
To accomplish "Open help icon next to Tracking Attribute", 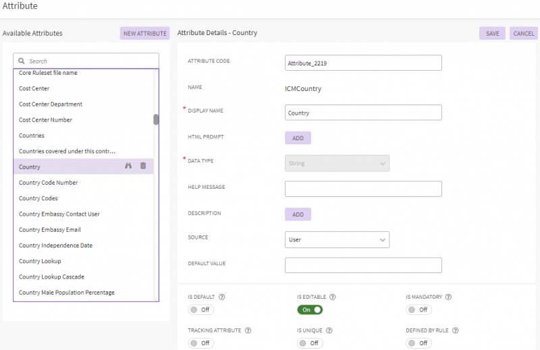I will (248, 330).
